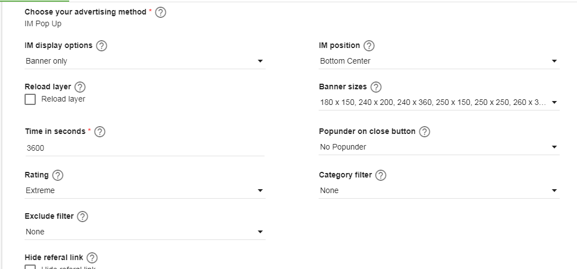The height and width of the screenshot is (269, 577).
Task: Open Time in seconds help icon
Action: [100, 132]
